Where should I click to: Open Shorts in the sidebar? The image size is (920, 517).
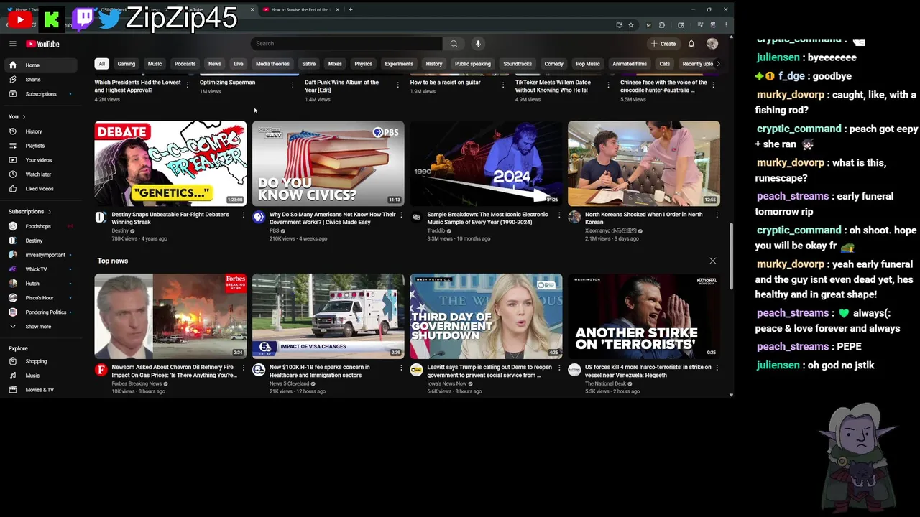click(x=40, y=80)
